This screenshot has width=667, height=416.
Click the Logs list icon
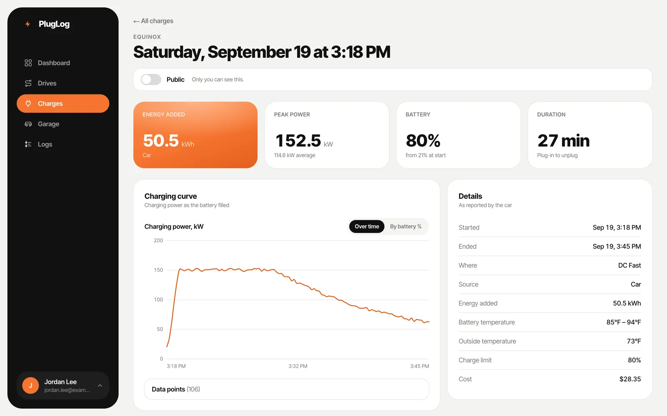[28, 144]
